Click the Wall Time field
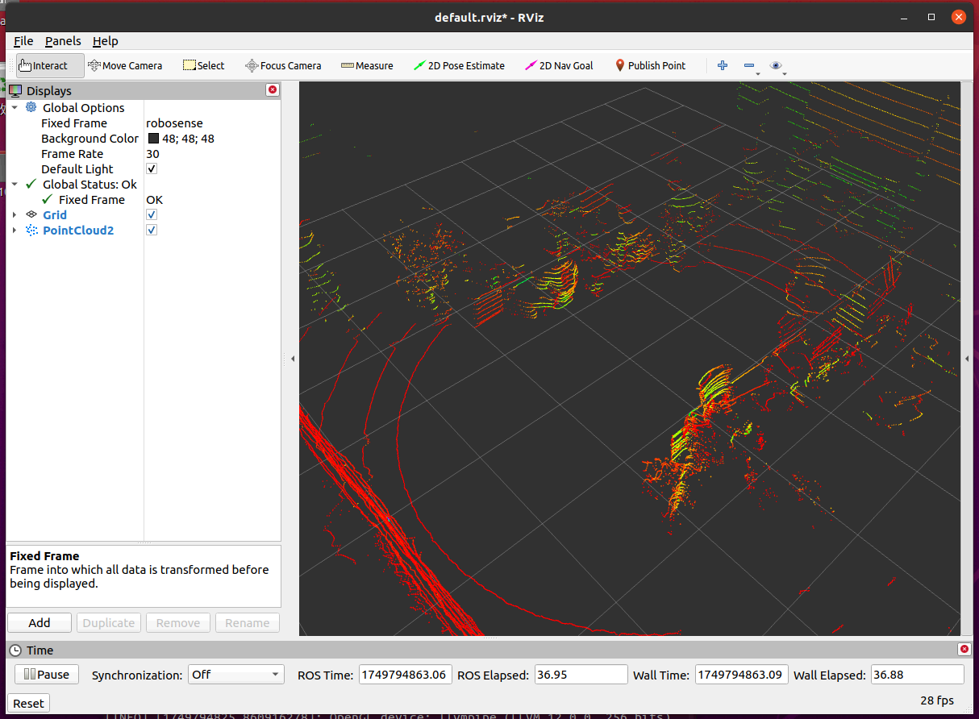The height and width of the screenshot is (719, 979). [x=742, y=675]
